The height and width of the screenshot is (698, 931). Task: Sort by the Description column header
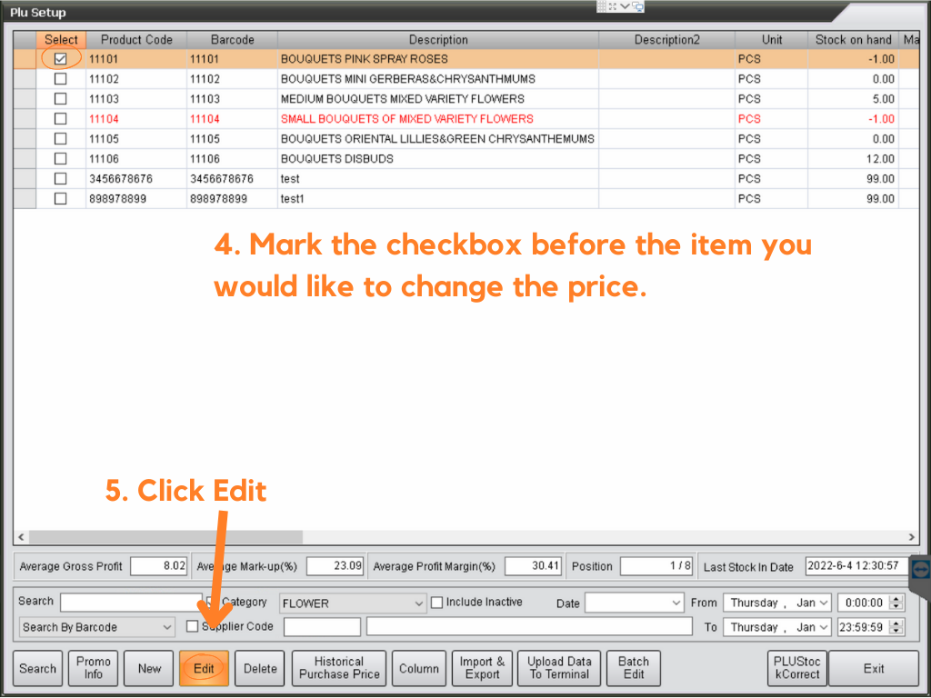tap(438, 40)
